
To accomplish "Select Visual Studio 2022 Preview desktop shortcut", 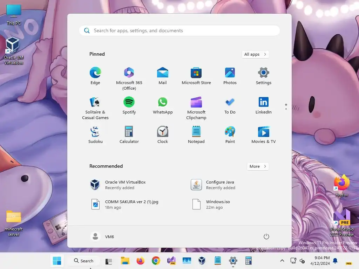I will (341, 223).
